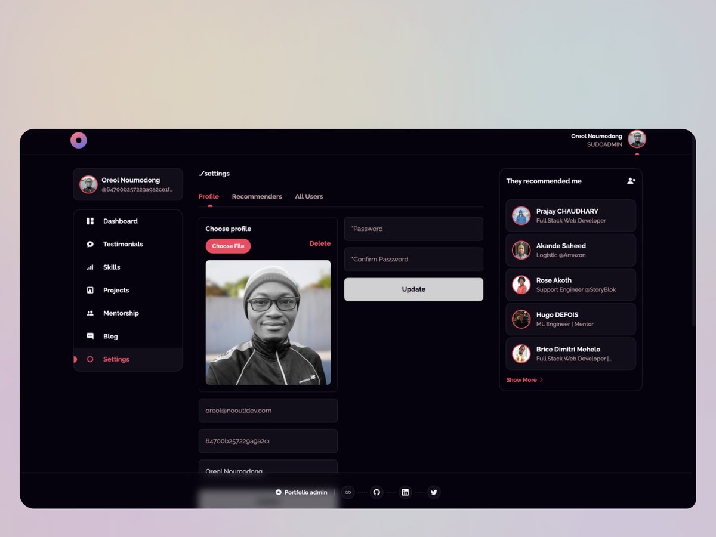This screenshot has height=537, width=716.
Task: Switch to the Recommenders tab
Action: 257,196
